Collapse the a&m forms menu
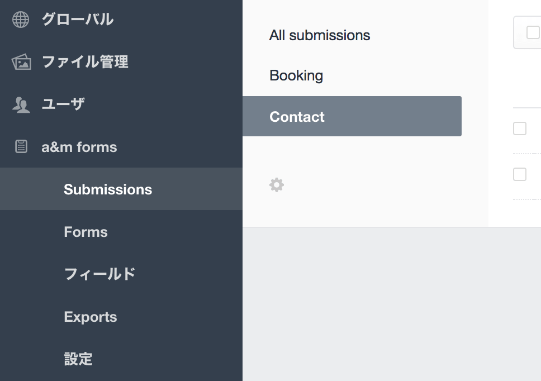 pos(79,147)
